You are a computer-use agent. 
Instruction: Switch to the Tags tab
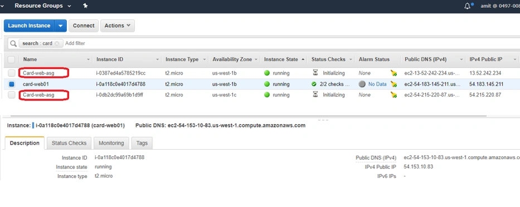click(142, 143)
